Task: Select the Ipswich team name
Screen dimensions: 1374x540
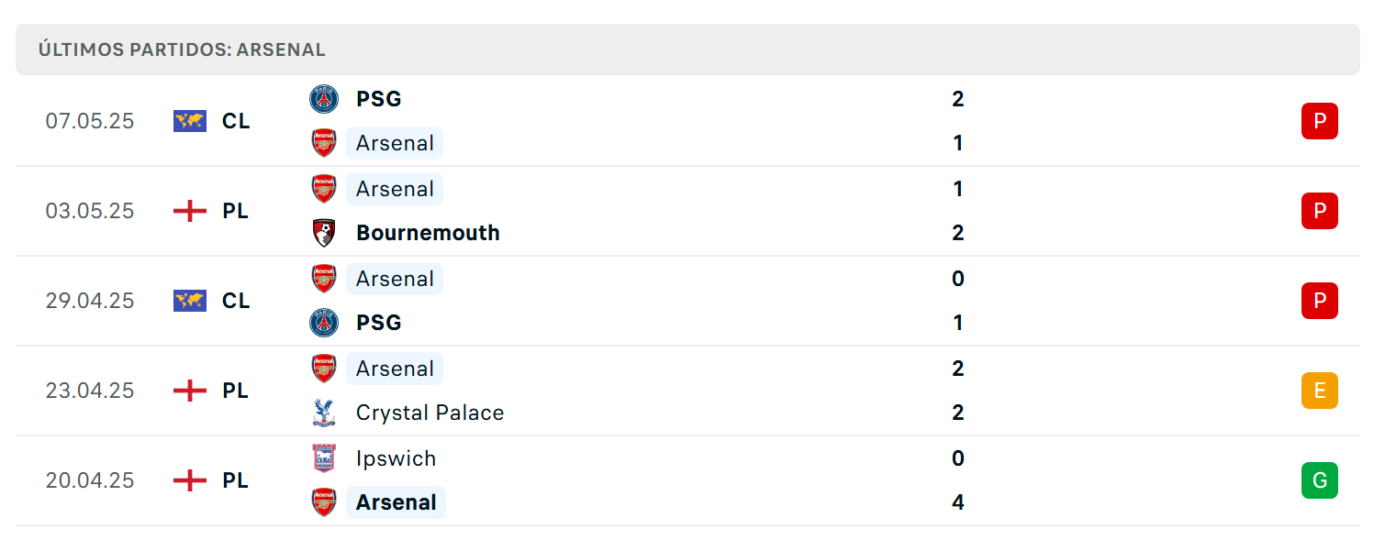Action: pyautogui.click(x=397, y=458)
